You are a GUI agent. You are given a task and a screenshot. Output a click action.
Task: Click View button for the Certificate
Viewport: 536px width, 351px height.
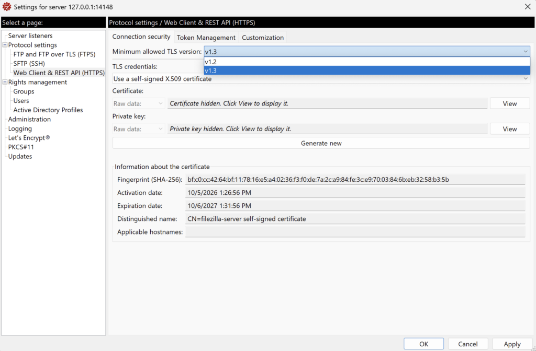(510, 104)
